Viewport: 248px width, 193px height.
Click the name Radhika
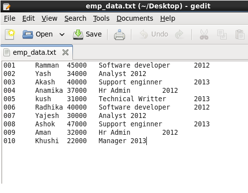click(49, 107)
